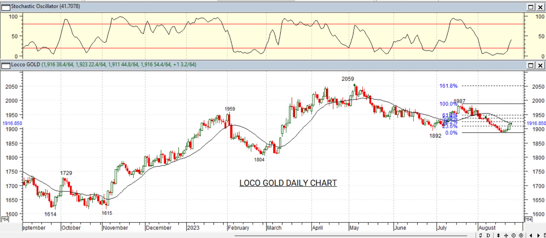Click the March label on the date axis

pyautogui.click(x=274, y=228)
